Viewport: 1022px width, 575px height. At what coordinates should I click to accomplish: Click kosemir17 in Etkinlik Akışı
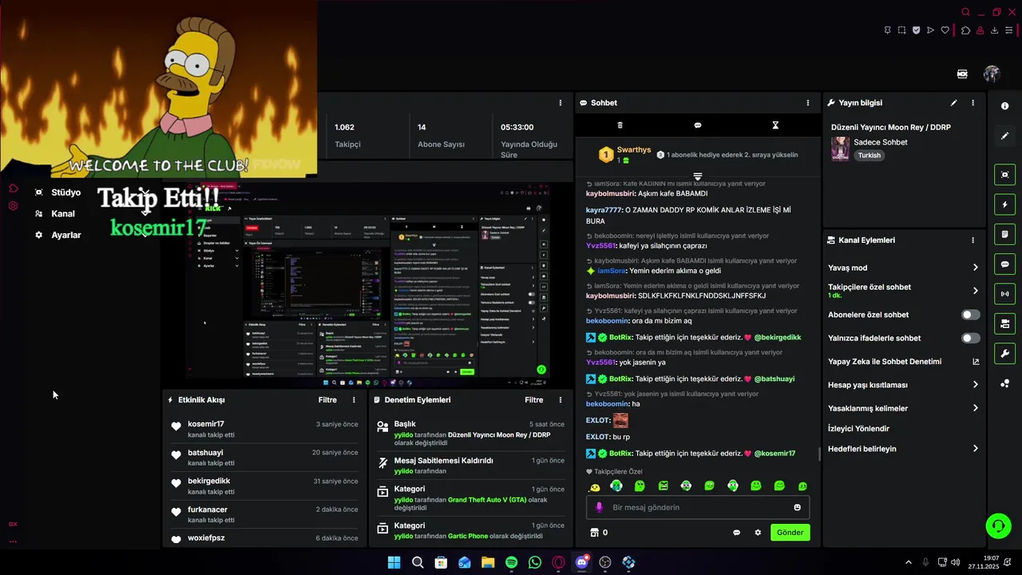click(206, 424)
